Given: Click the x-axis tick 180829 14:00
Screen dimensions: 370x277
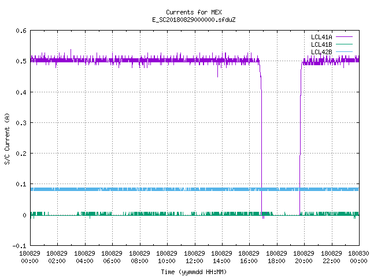Looking at the screenshot, I should (221, 257).
